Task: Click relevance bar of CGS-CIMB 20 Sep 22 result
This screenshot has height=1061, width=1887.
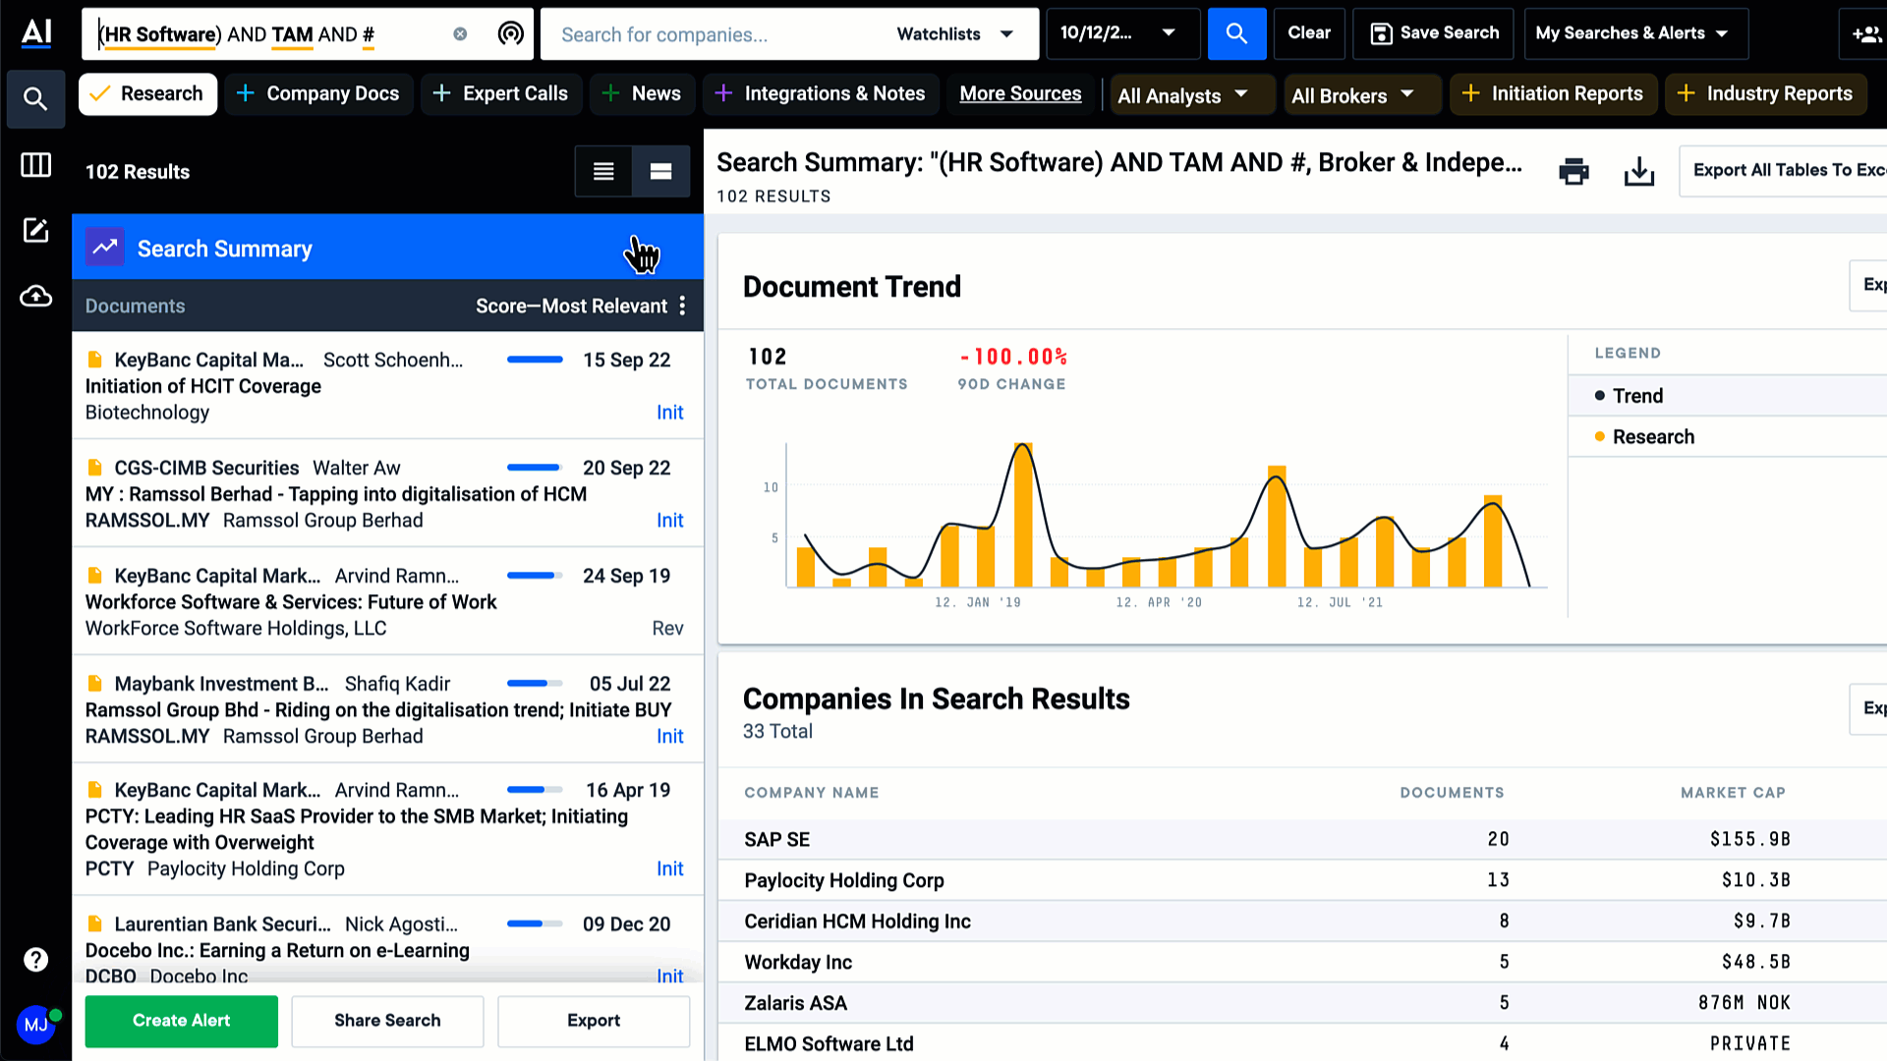Action: click(535, 468)
